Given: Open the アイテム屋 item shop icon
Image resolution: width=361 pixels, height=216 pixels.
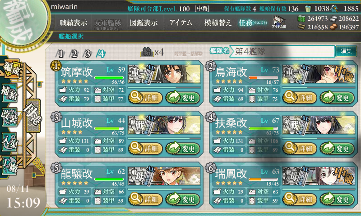Looking at the screenshot, I should [279, 22].
